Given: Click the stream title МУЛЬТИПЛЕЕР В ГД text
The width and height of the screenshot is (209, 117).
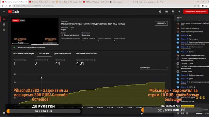Looking at the screenshot, I should click(x=93, y=24).
